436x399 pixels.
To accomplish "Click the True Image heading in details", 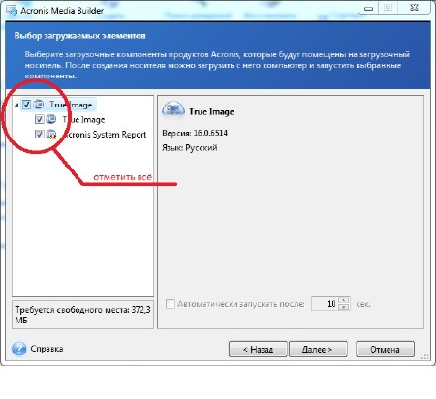I will (x=211, y=112).
